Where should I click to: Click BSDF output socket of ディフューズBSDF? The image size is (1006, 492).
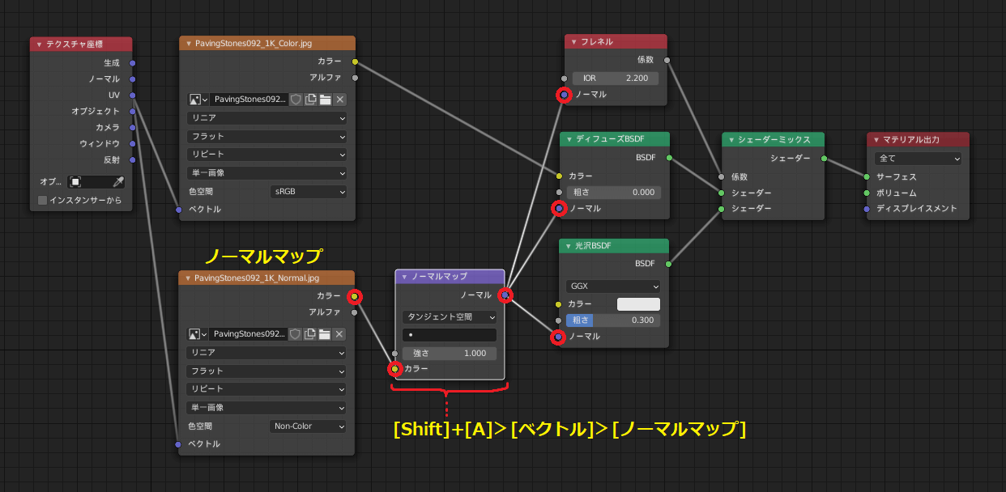point(668,158)
